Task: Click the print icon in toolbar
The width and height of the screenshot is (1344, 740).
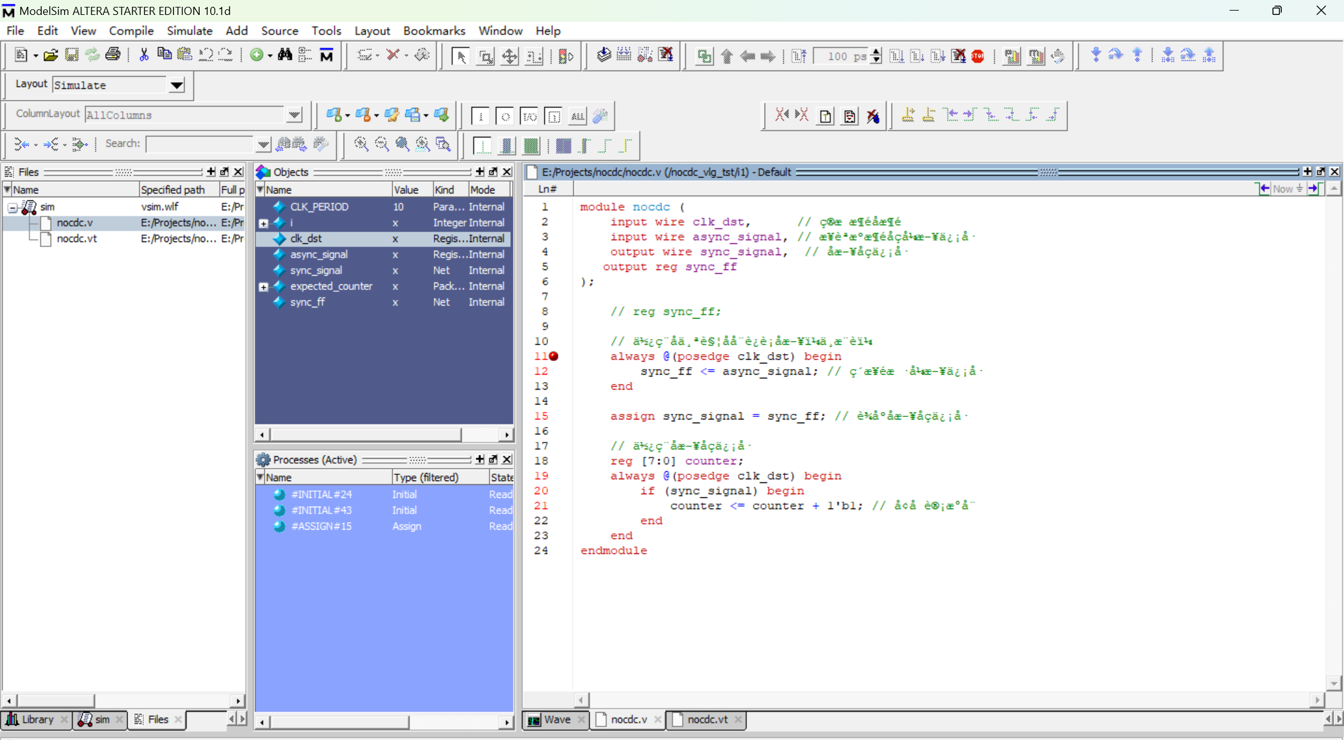Action: coord(113,55)
